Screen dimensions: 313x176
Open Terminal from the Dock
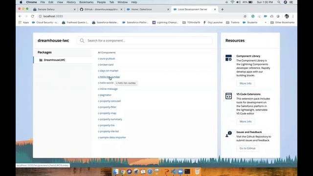pos(187,172)
